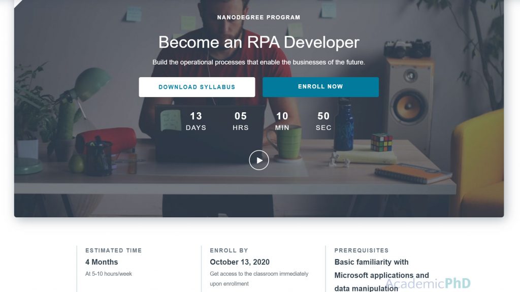Click the 'At 5-10 hours/week' text
The height and width of the screenshot is (292, 520).
[x=109, y=274]
